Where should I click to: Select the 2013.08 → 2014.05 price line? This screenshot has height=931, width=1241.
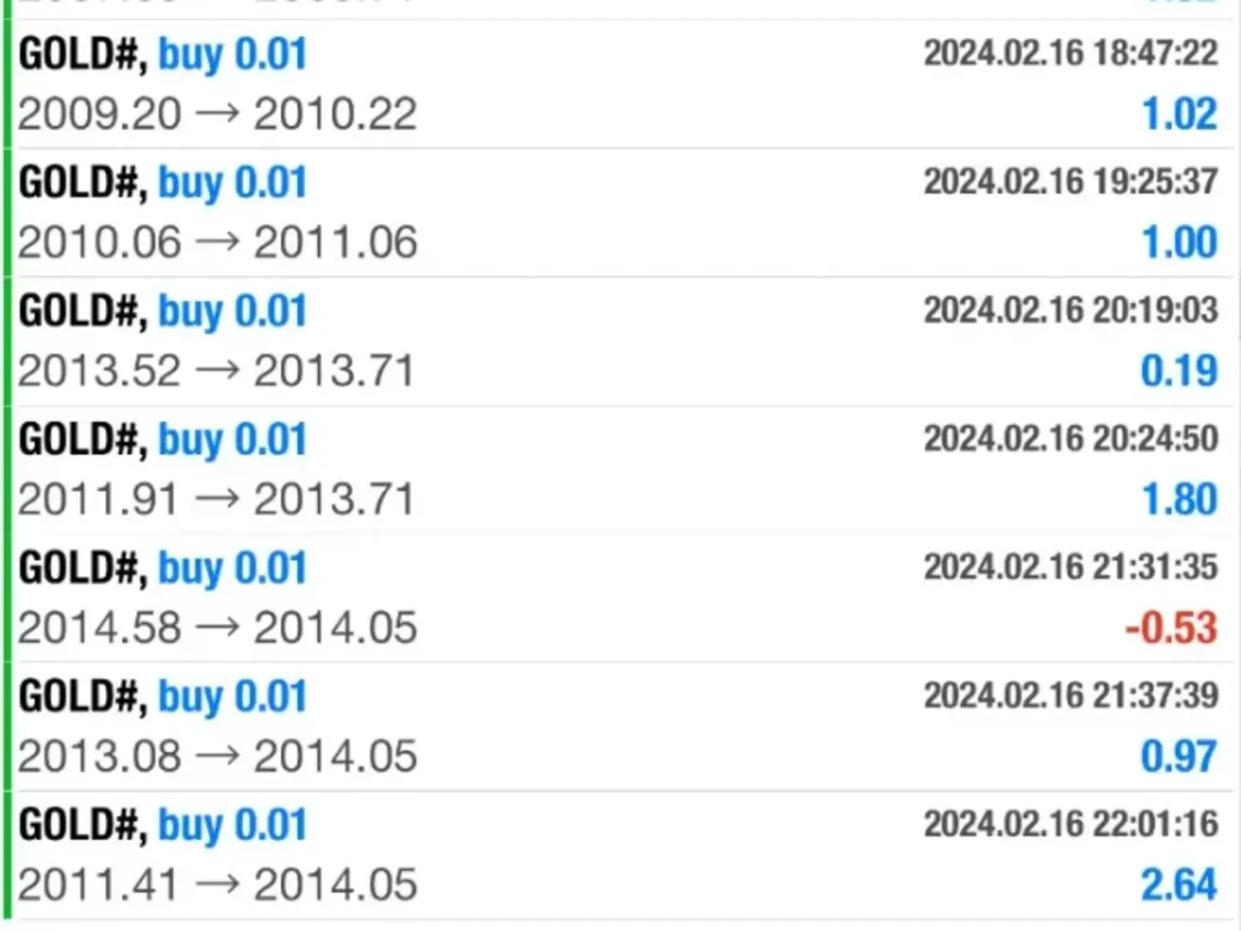pos(217,757)
